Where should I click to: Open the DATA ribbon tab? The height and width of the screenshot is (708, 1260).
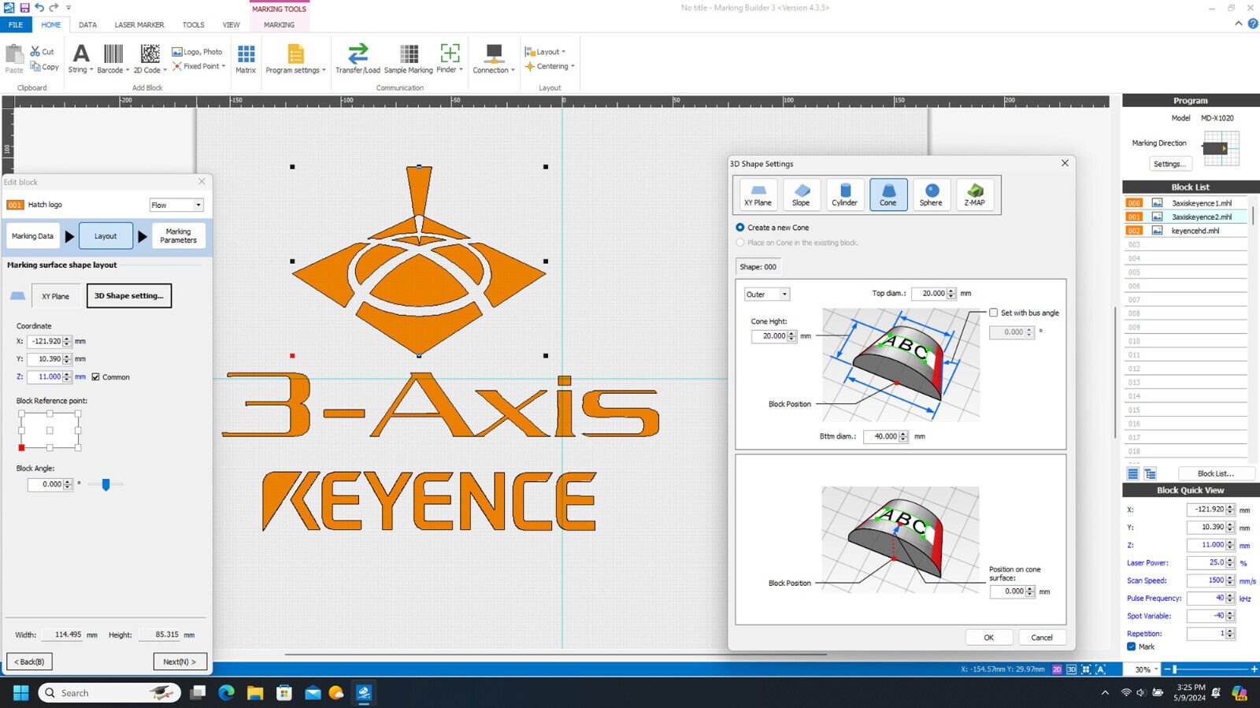coord(87,25)
